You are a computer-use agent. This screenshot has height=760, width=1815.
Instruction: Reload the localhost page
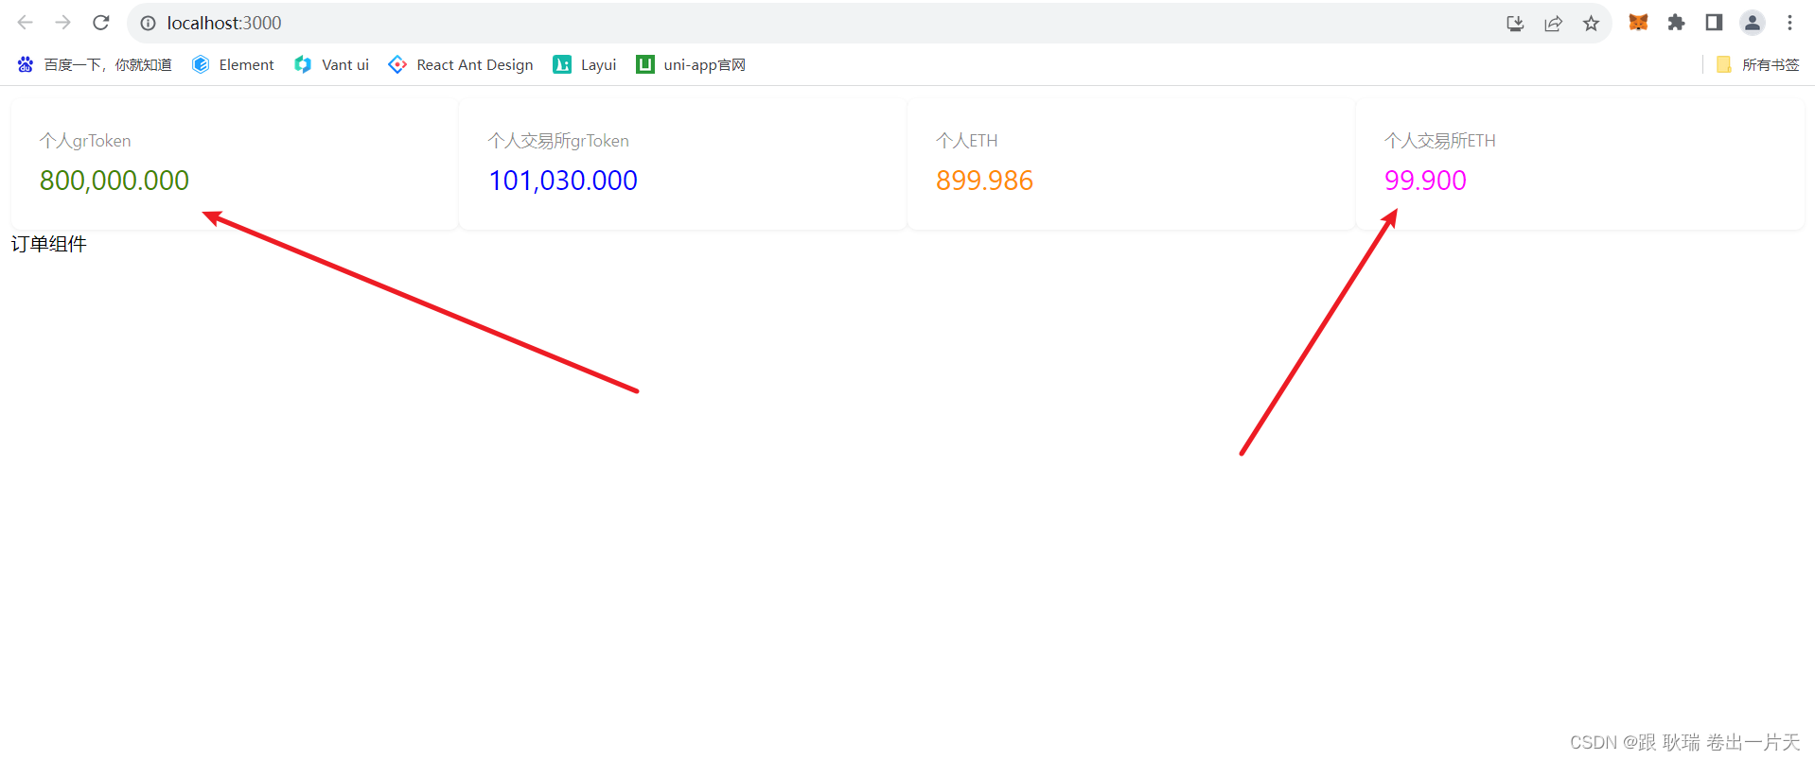(x=101, y=23)
